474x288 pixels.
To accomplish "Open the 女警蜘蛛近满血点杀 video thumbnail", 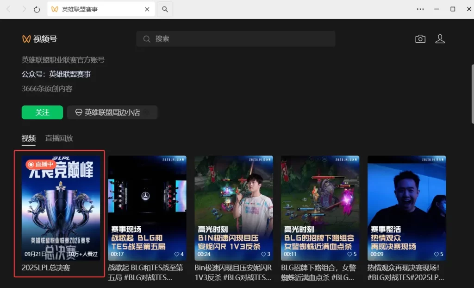I will tap(320, 208).
